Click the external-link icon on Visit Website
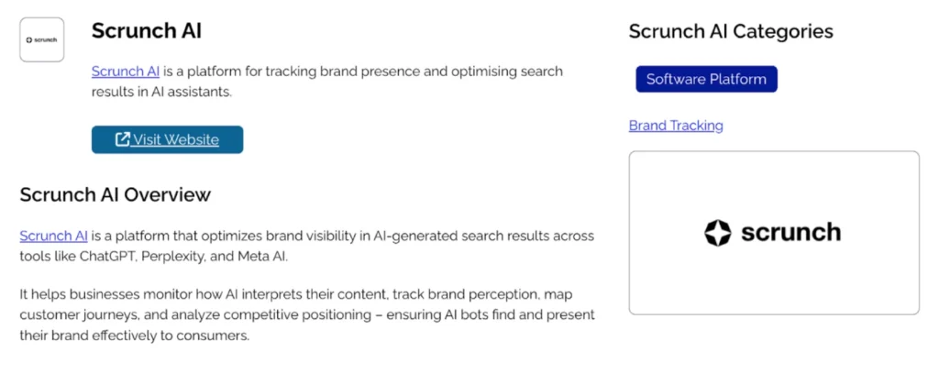Viewport: 939px width, 385px height. click(x=123, y=139)
